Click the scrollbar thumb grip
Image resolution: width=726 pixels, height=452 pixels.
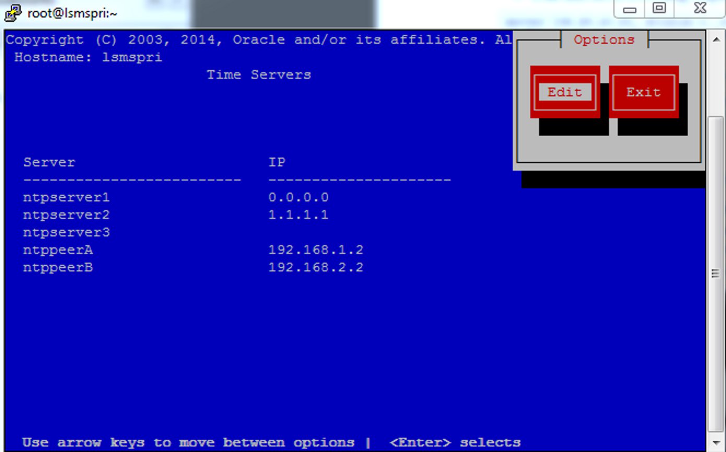716,273
